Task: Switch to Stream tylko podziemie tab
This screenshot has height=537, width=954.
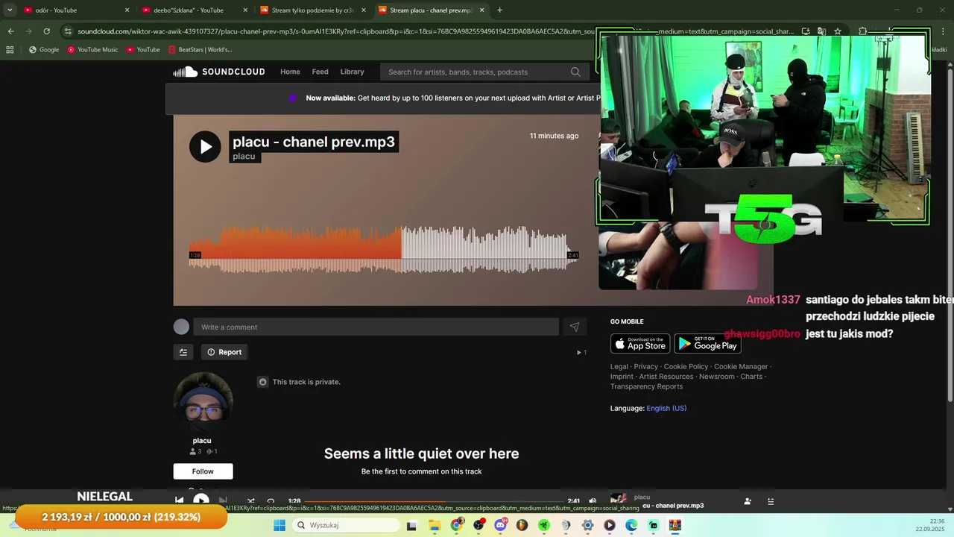Action: [x=312, y=10]
